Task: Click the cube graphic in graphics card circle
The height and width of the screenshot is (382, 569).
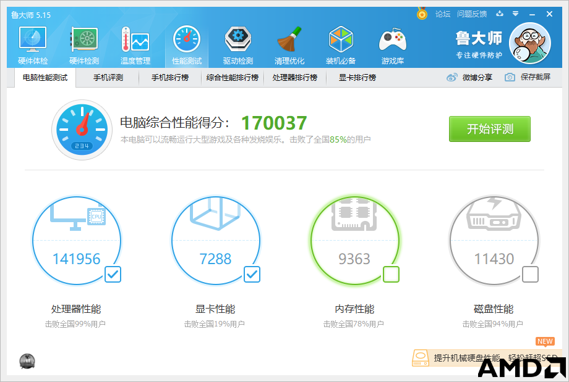Action: [x=216, y=214]
